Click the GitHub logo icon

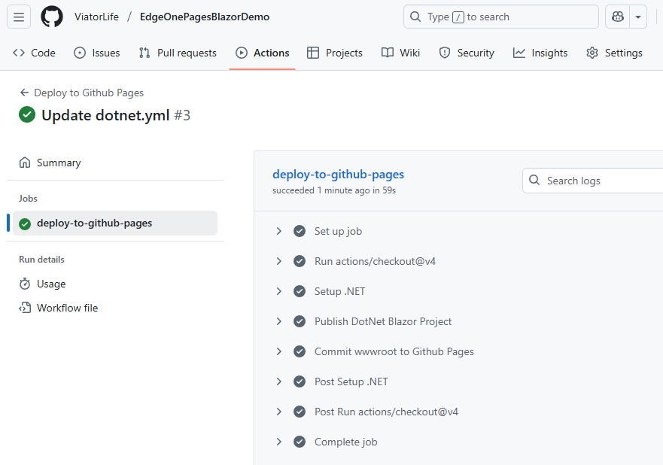[52, 17]
